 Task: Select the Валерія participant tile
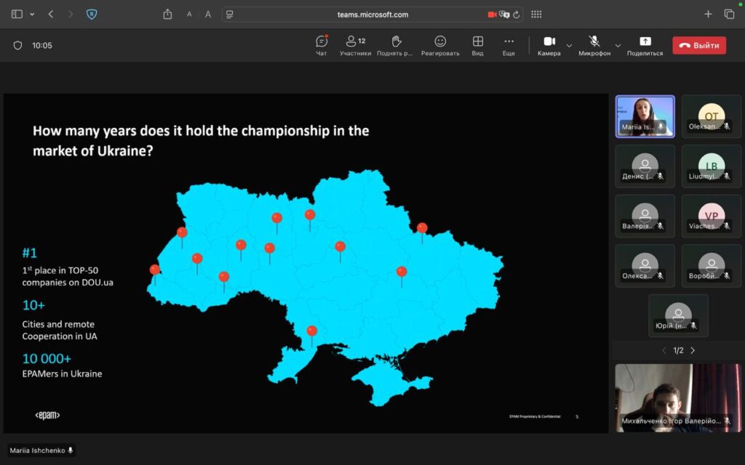pyautogui.click(x=645, y=217)
